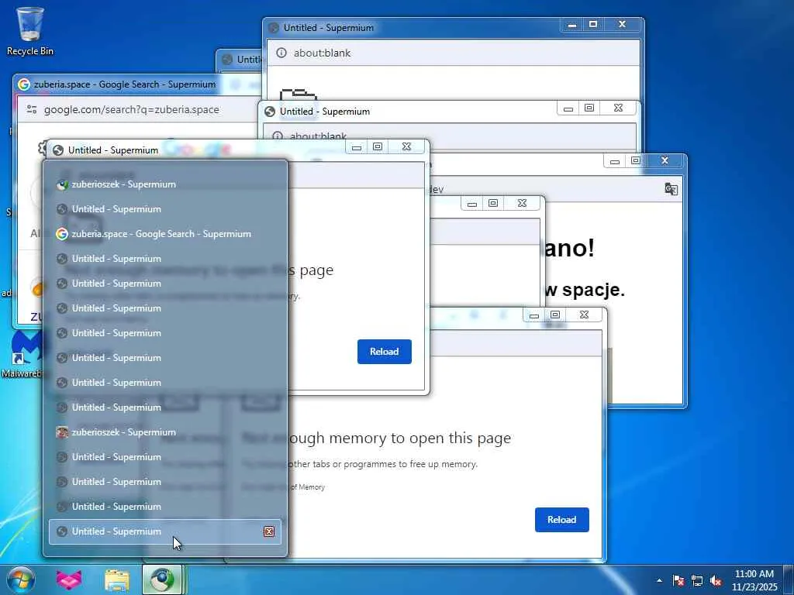The image size is (794, 595).
Task: Open the network tray icon
Action: pyautogui.click(x=697, y=580)
